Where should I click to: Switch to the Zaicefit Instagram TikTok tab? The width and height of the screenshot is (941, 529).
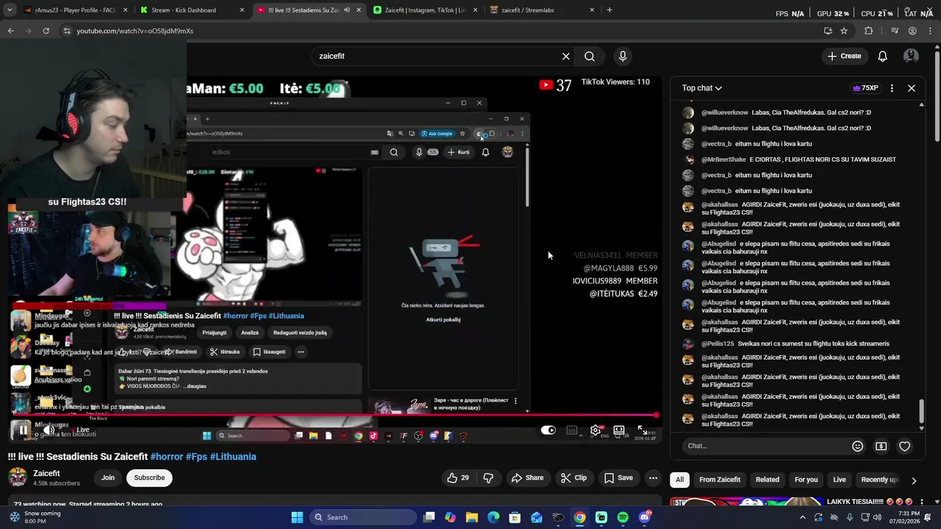[424, 10]
